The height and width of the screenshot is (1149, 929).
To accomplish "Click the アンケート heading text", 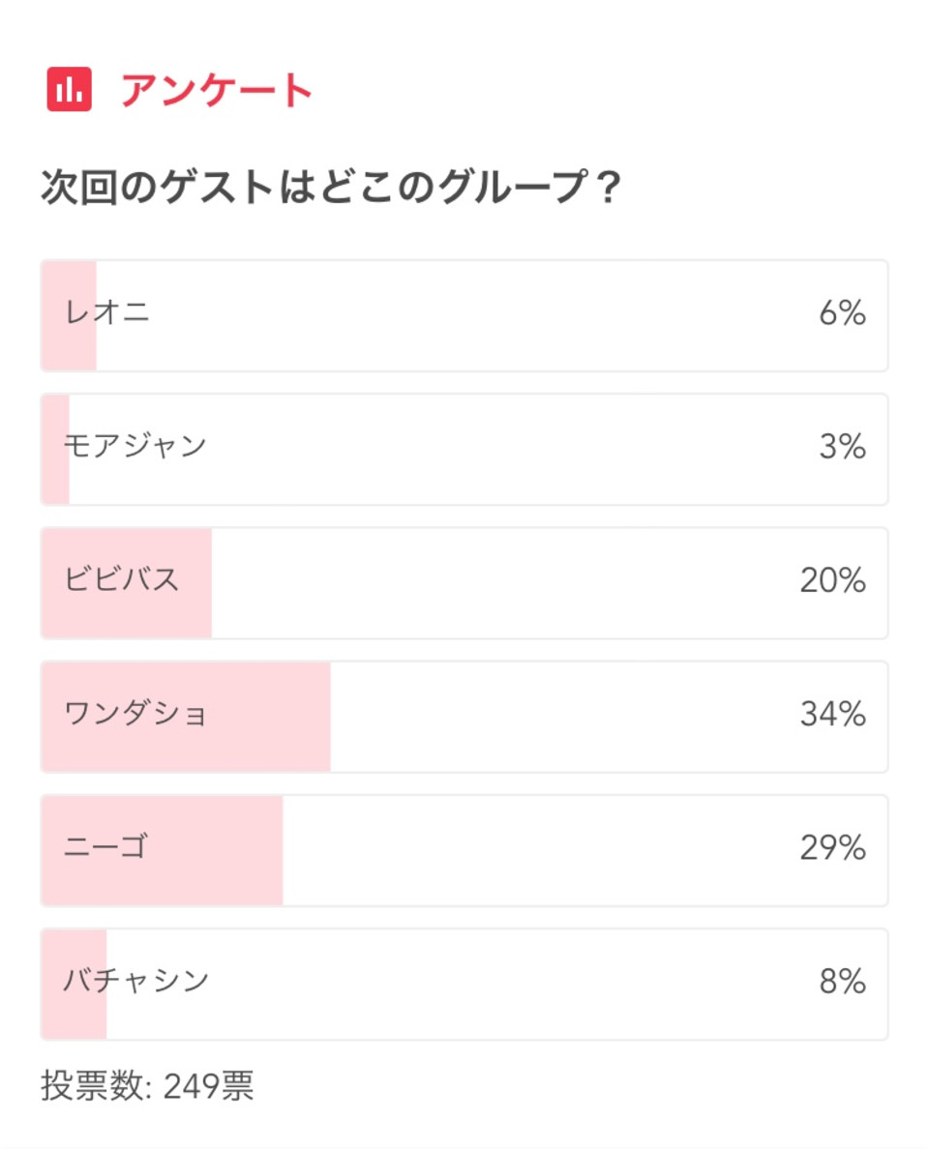I will tap(217, 90).
